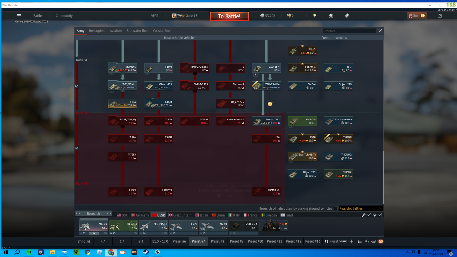The height and width of the screenshot is (257, 457).
Task: Toggle research helicopters by ground vehicles checkbox
Action: pos(336,208)
